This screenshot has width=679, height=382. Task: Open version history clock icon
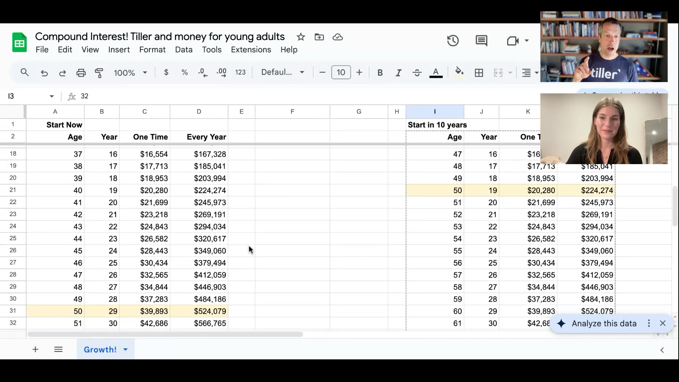pos(453,41)
